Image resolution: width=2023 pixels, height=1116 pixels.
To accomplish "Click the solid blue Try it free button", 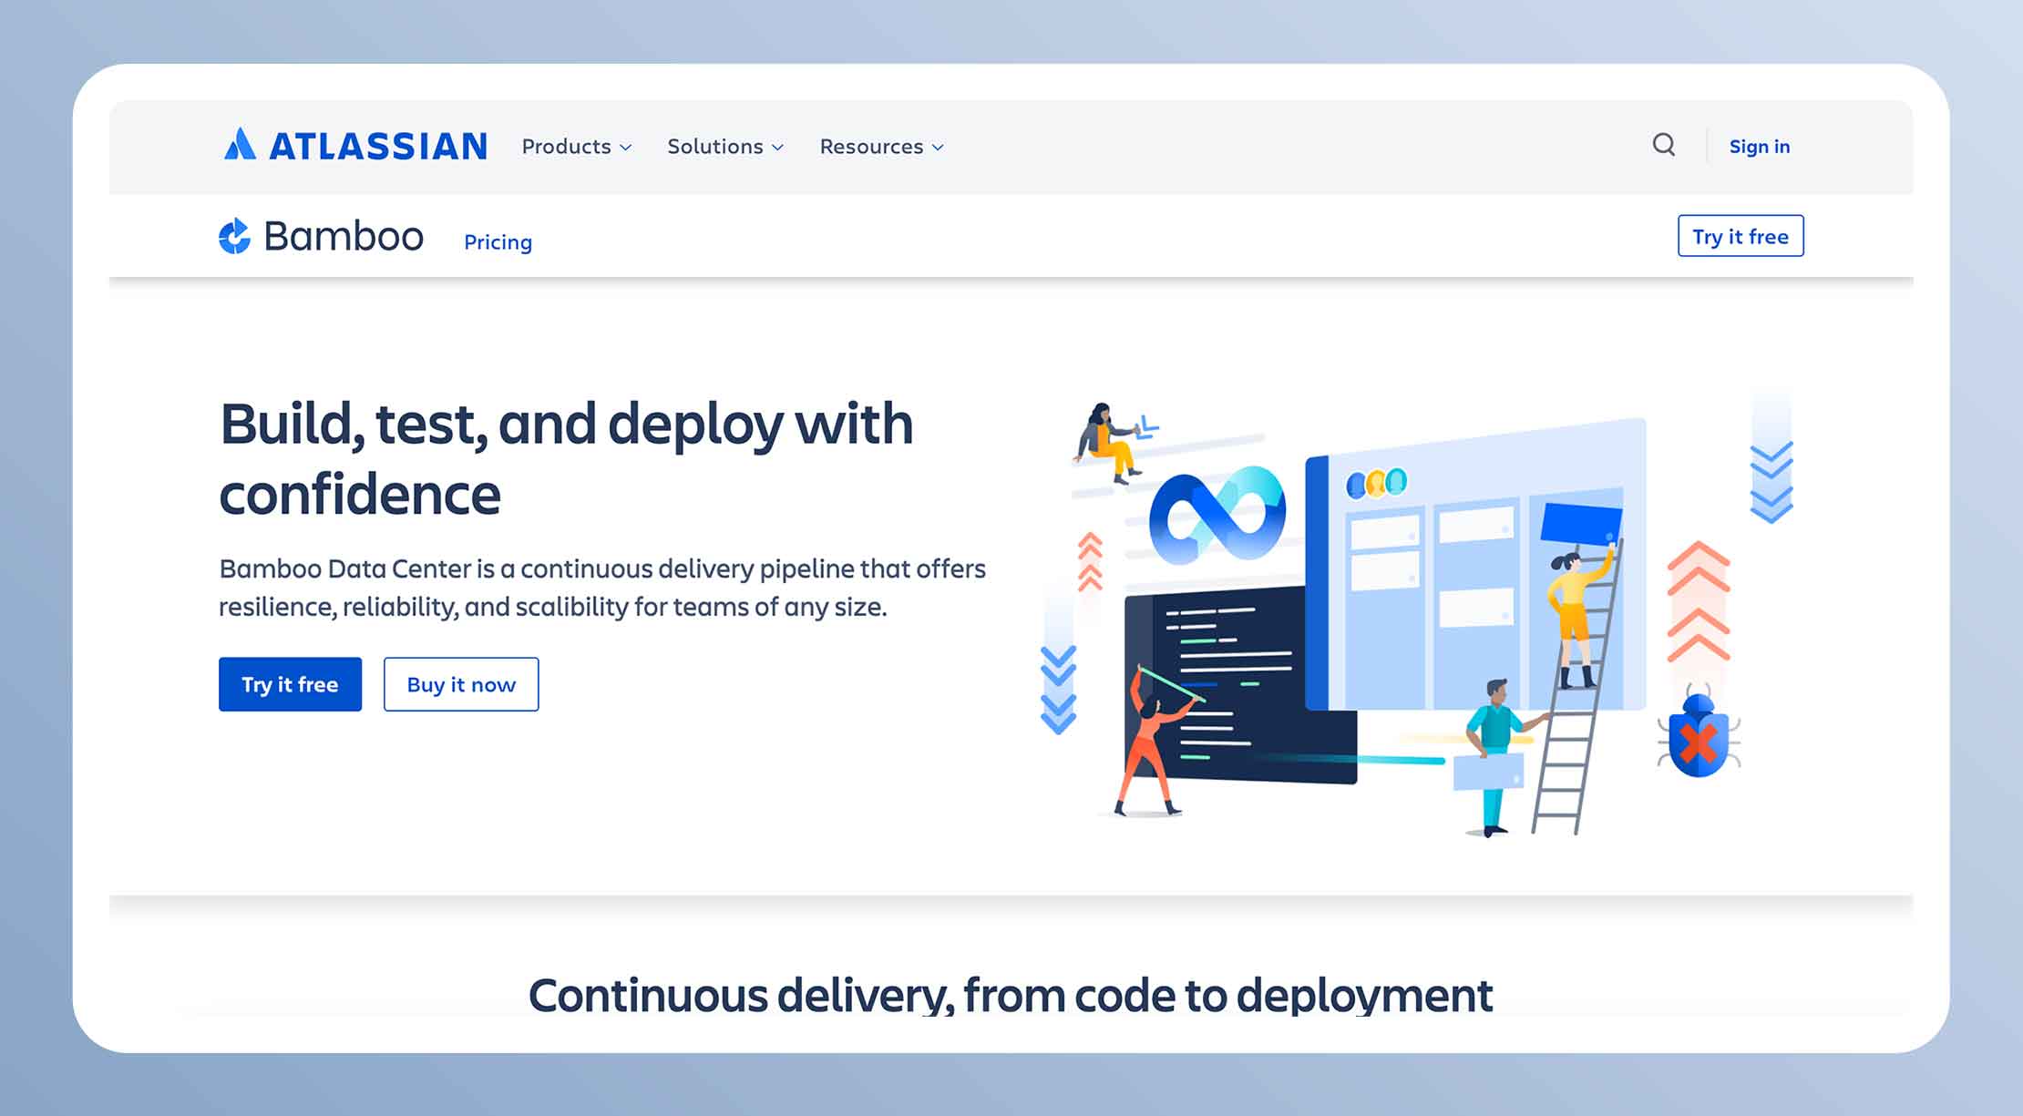I will click(x=290, y=684).
